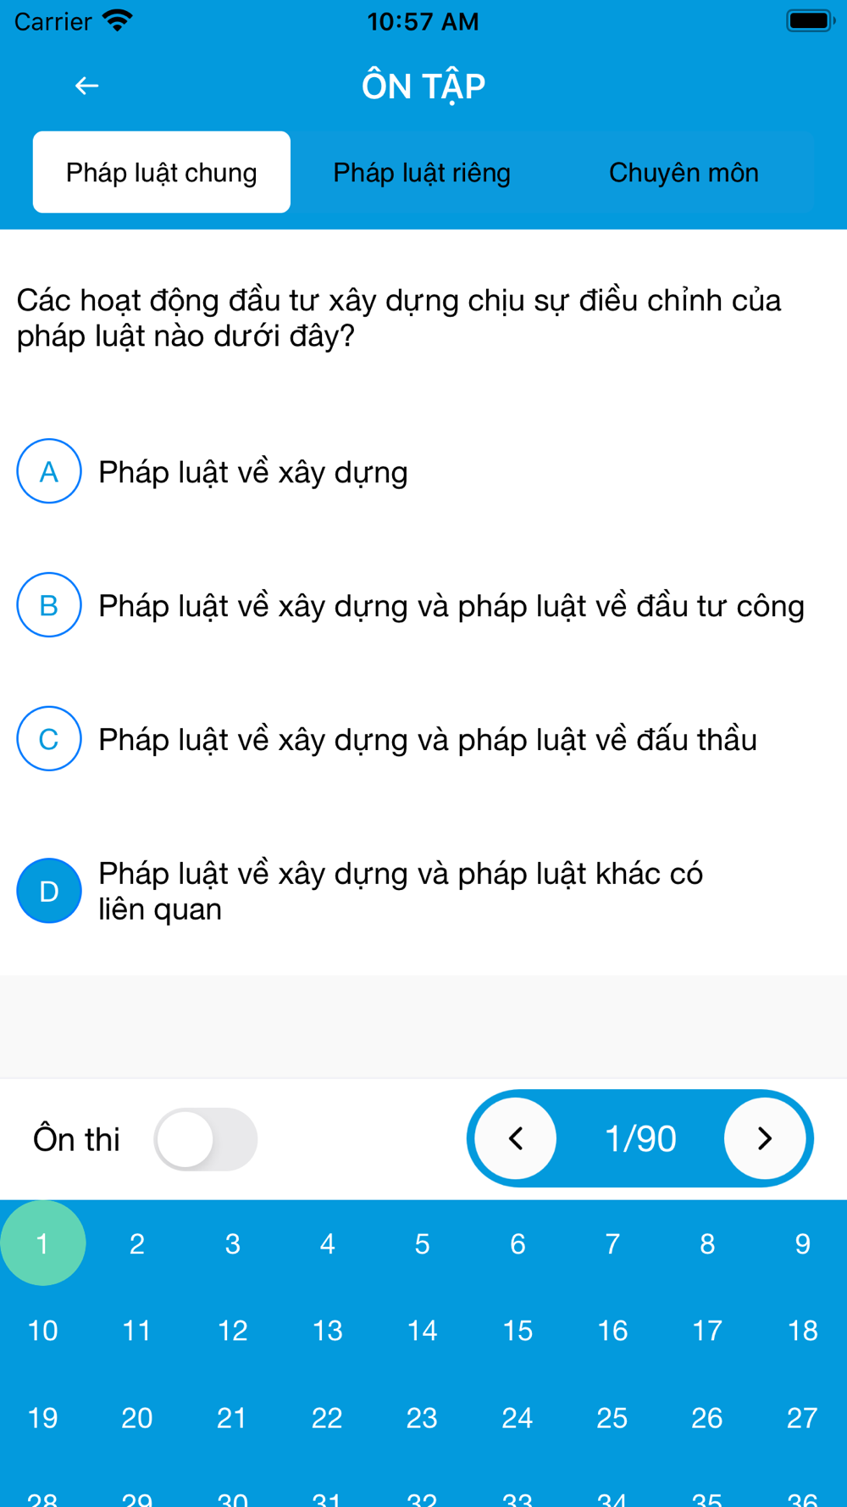Jump to question number 14

coord(422,1331)
